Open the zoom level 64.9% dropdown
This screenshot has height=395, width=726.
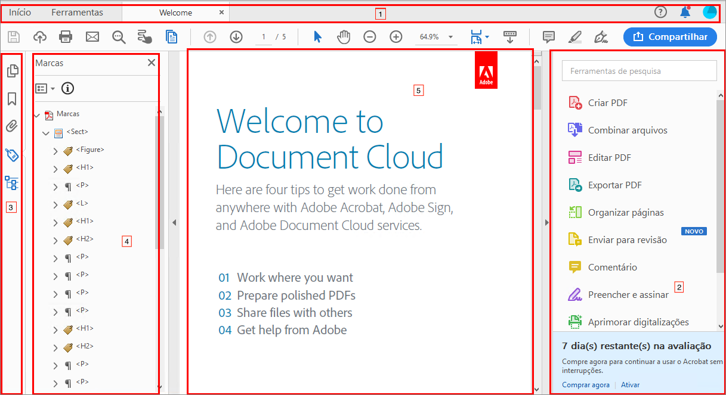coord(450,37)
